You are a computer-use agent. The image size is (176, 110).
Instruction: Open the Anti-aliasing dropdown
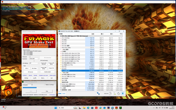(x=34, y=63)
